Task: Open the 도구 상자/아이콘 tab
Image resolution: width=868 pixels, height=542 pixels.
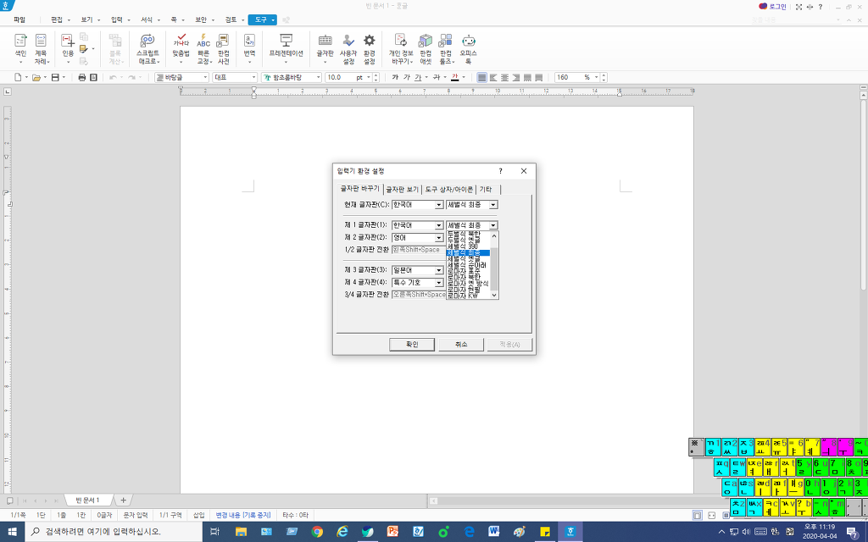Action: pyautogui.click(x=449, y=189)
